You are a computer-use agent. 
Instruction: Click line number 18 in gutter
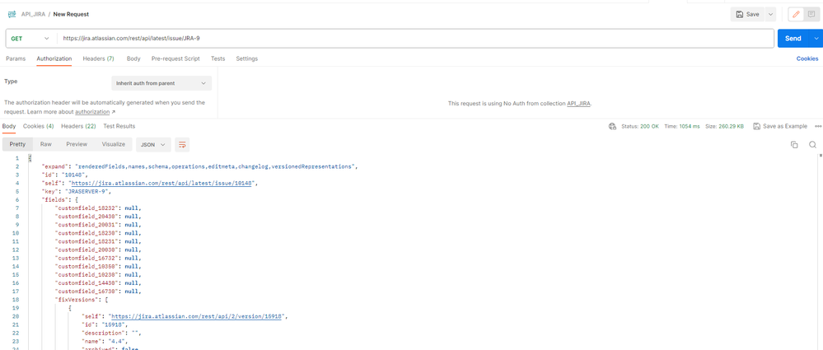coord(16,300)
